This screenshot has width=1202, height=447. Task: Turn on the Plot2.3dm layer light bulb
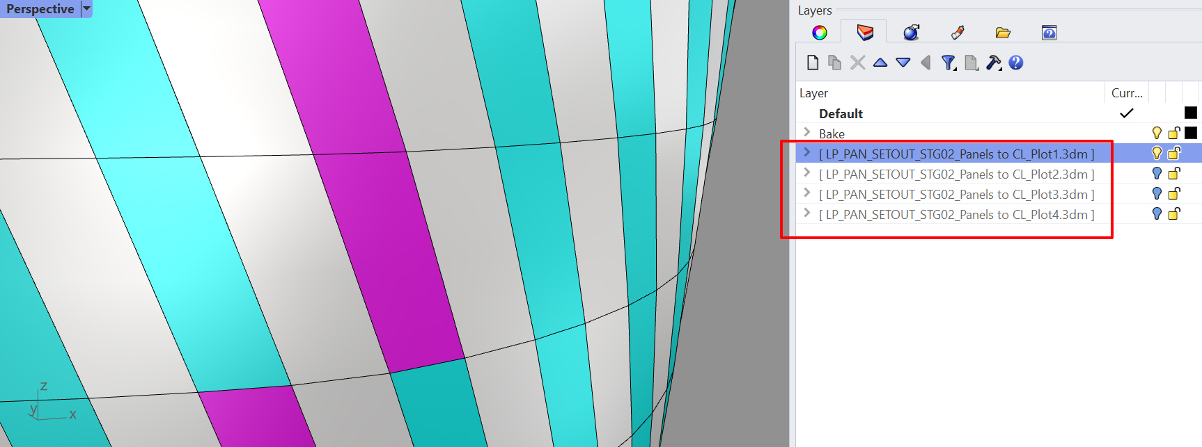pos(1157,174)
